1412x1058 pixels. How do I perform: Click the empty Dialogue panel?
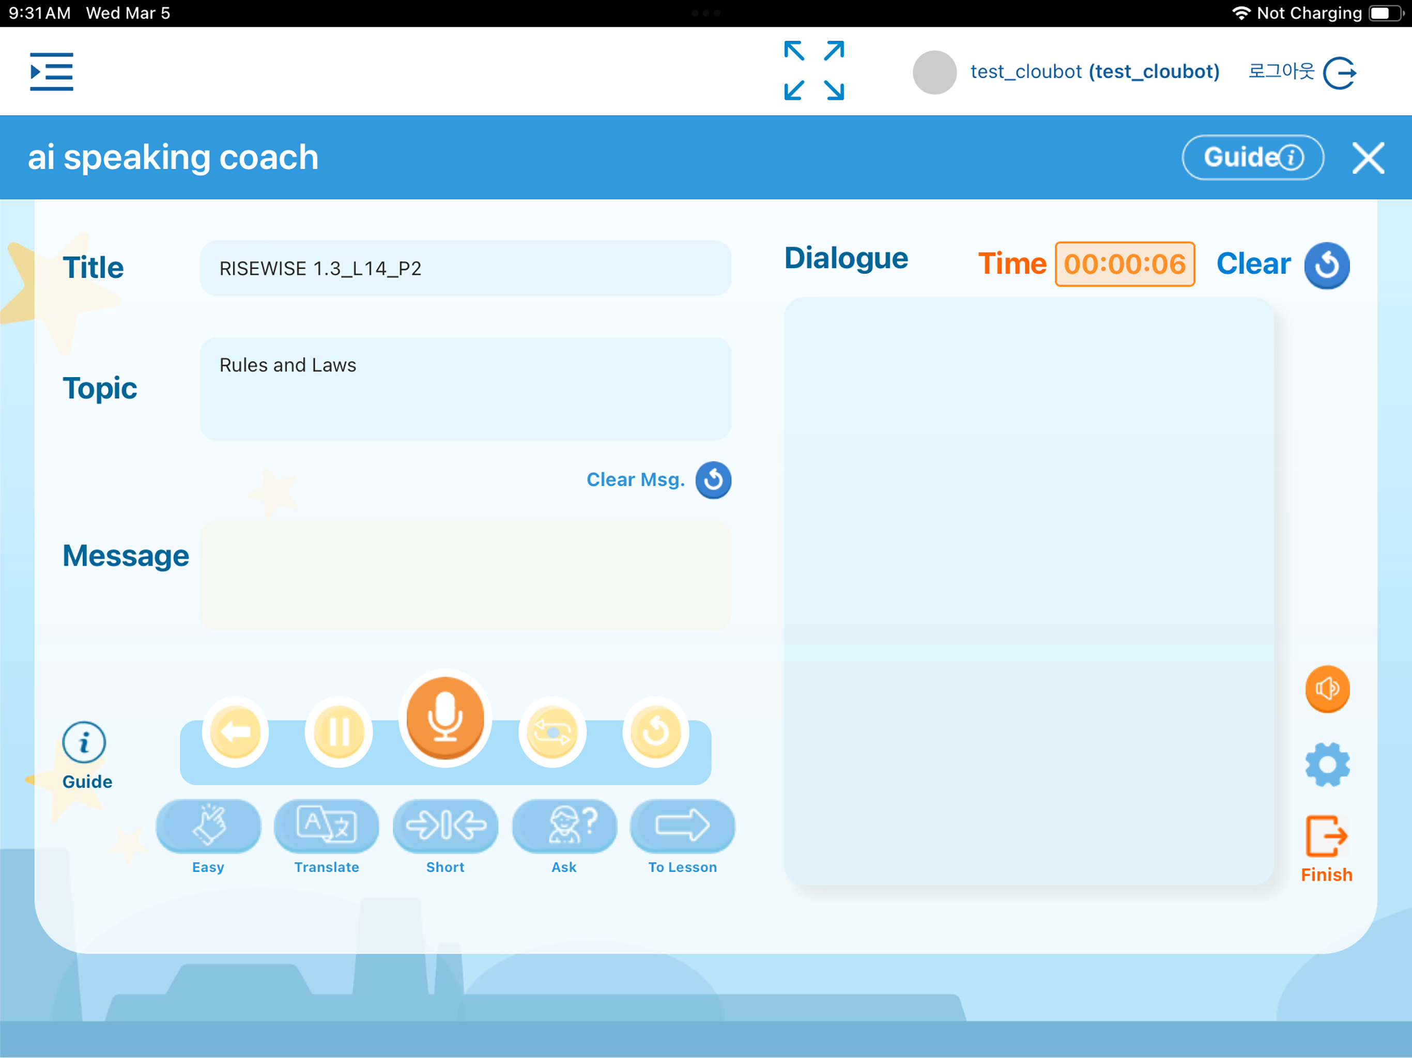[1029, 591]
